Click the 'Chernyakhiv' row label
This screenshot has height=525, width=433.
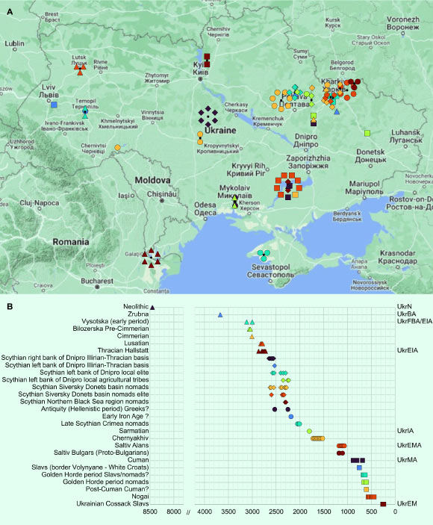[131, 438]
